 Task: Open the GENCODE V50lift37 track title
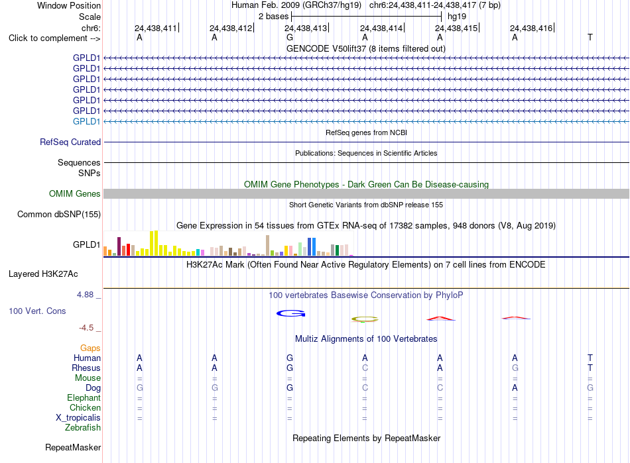(365, 48)
